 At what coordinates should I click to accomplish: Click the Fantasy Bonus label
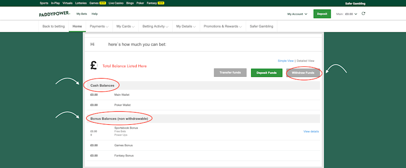(x=124, y=156)
